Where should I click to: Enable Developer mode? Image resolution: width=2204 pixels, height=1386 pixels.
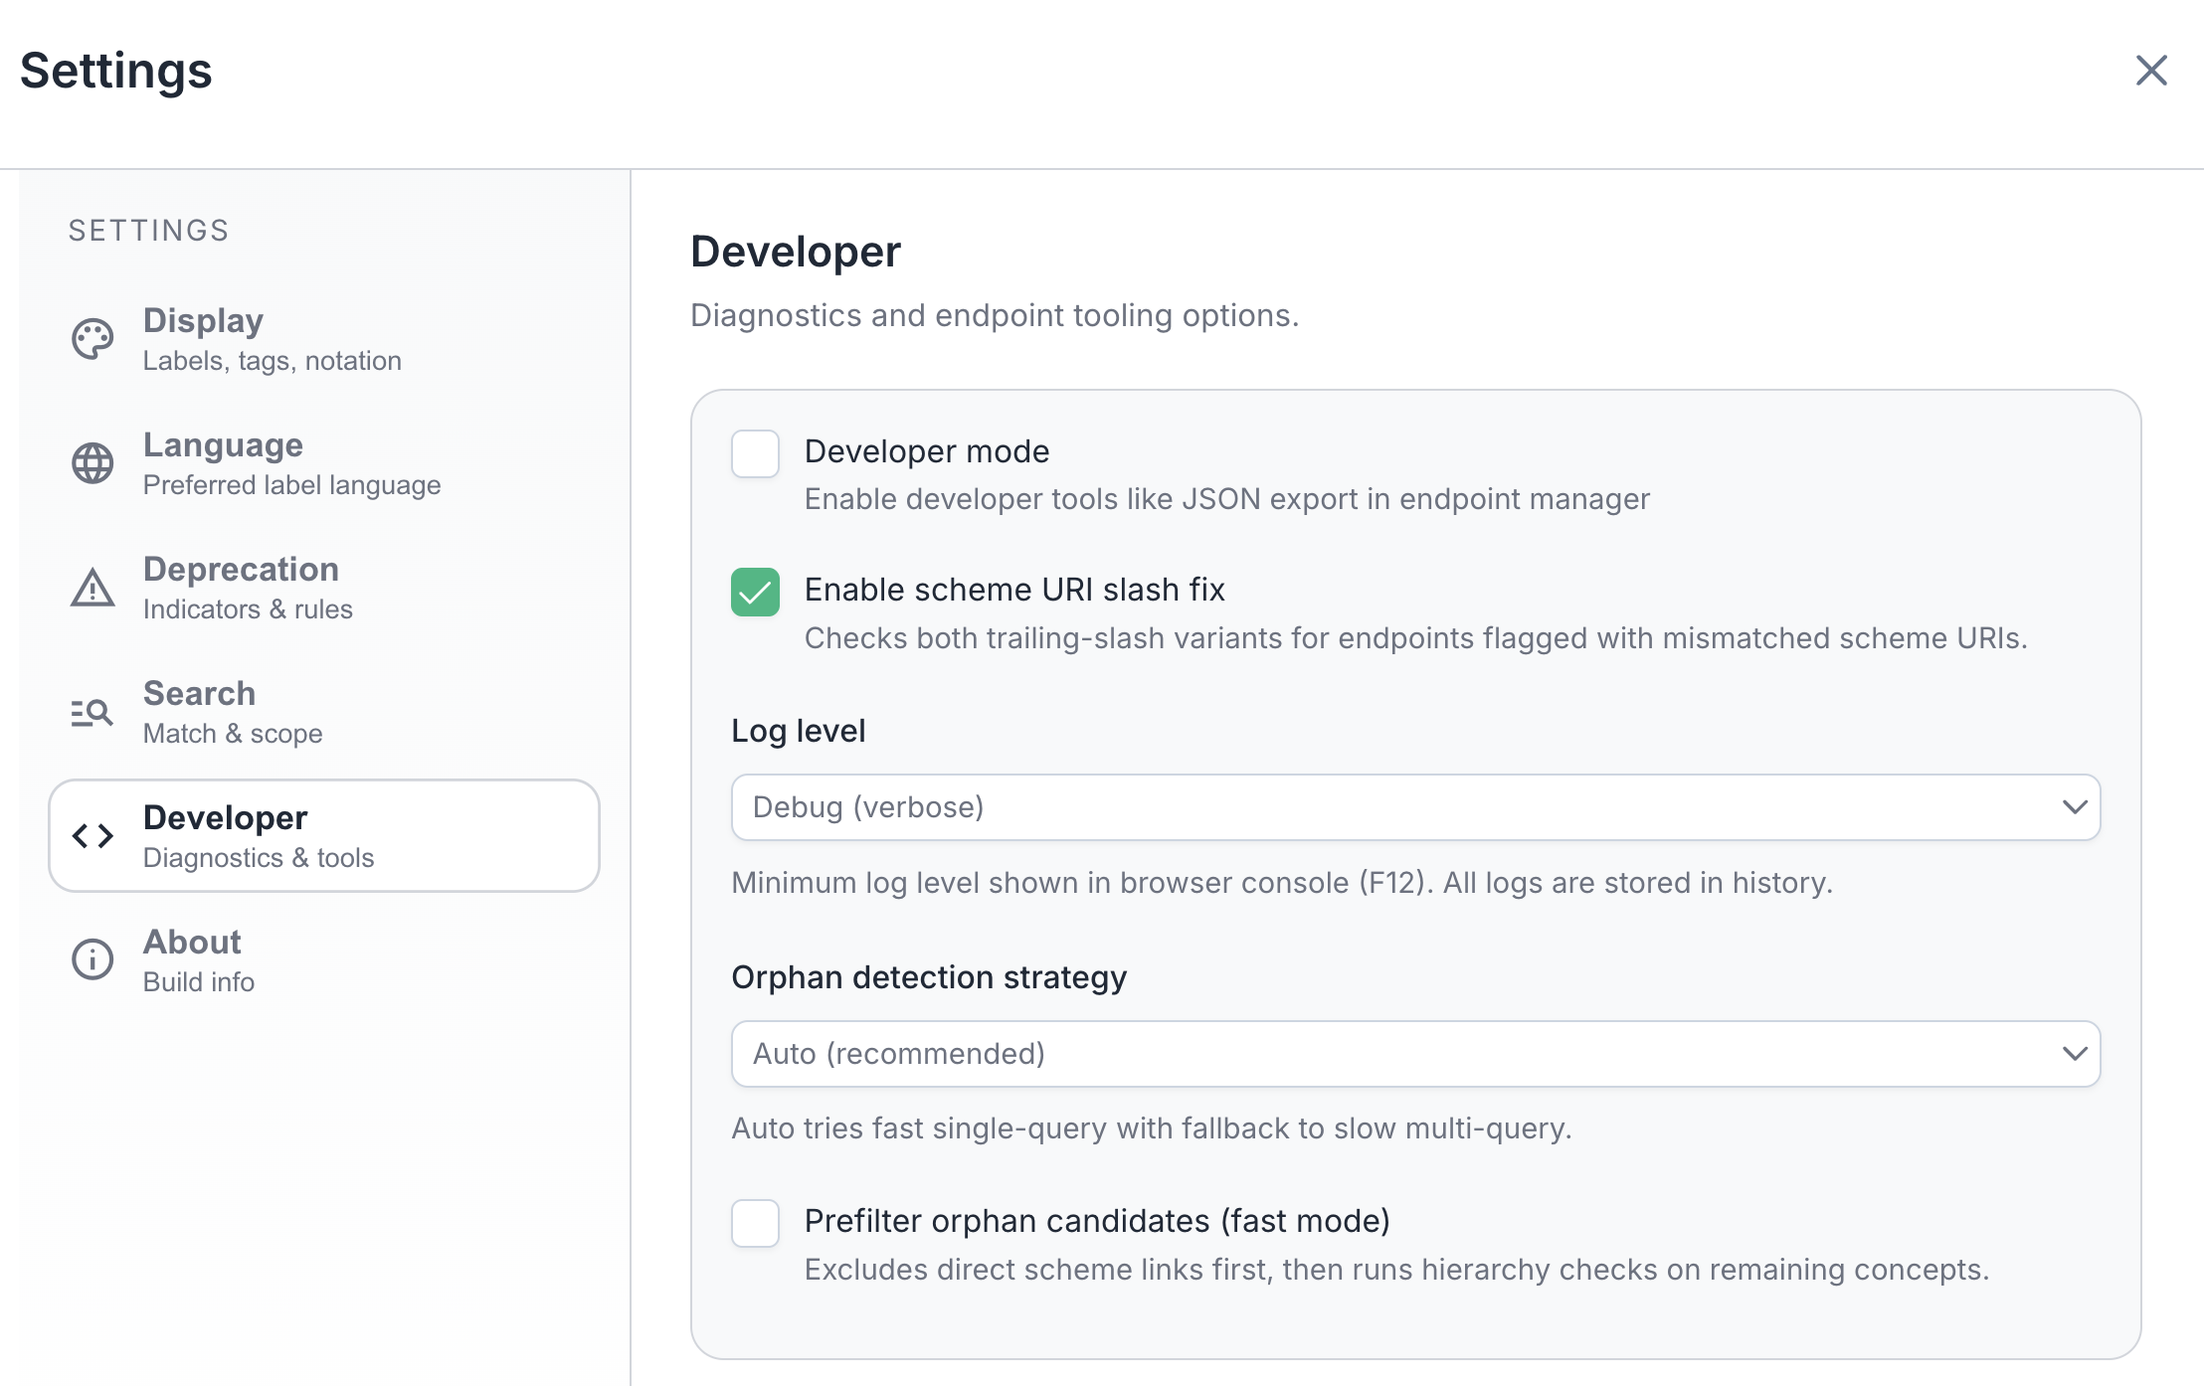pos(755,454)
